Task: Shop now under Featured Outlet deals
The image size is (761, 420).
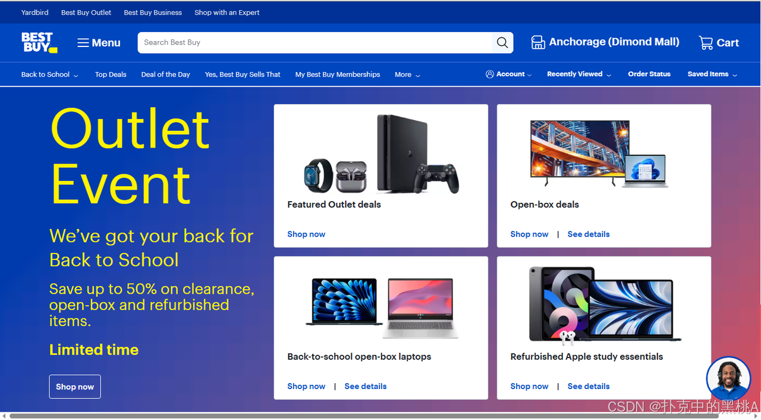Action: point(306,234)
